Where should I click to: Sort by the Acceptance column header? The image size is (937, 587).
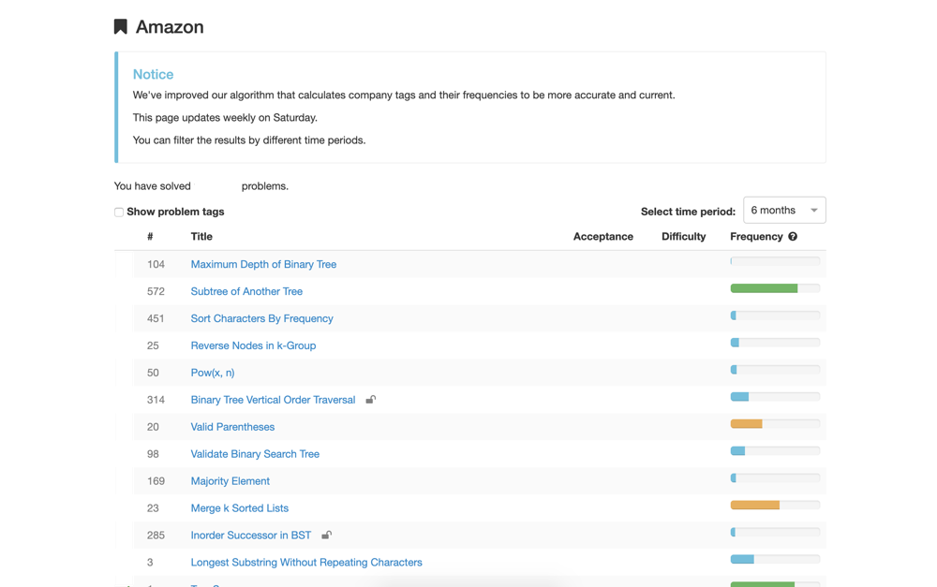click(602, 237)
